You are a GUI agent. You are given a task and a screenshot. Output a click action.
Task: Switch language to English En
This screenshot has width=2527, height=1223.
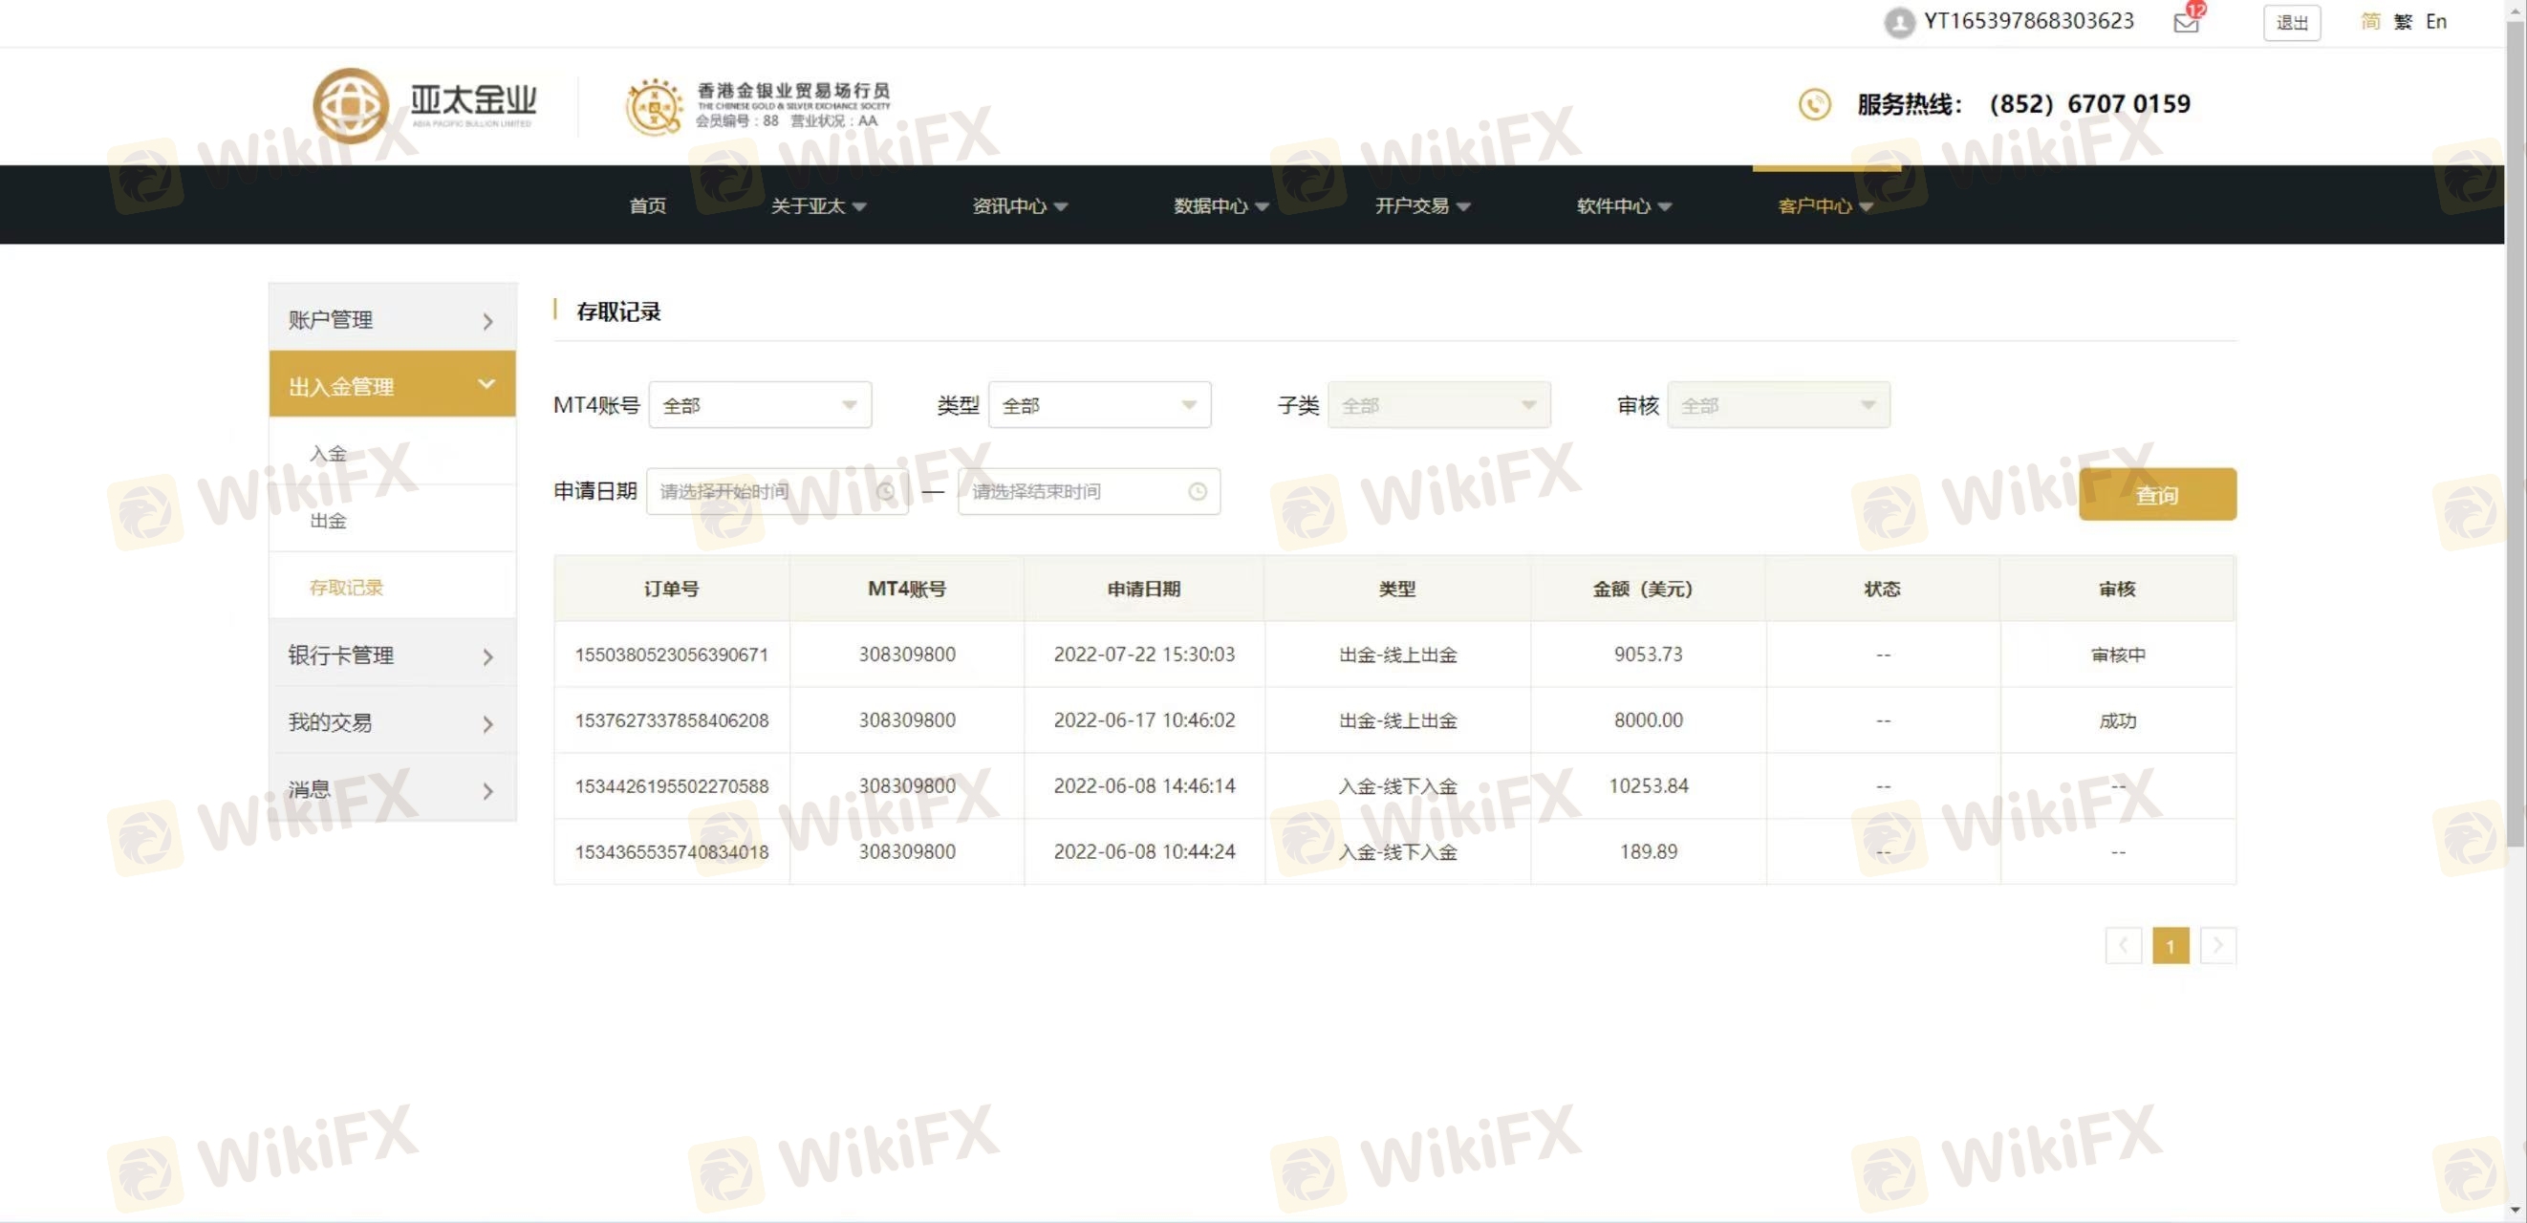2436,22
